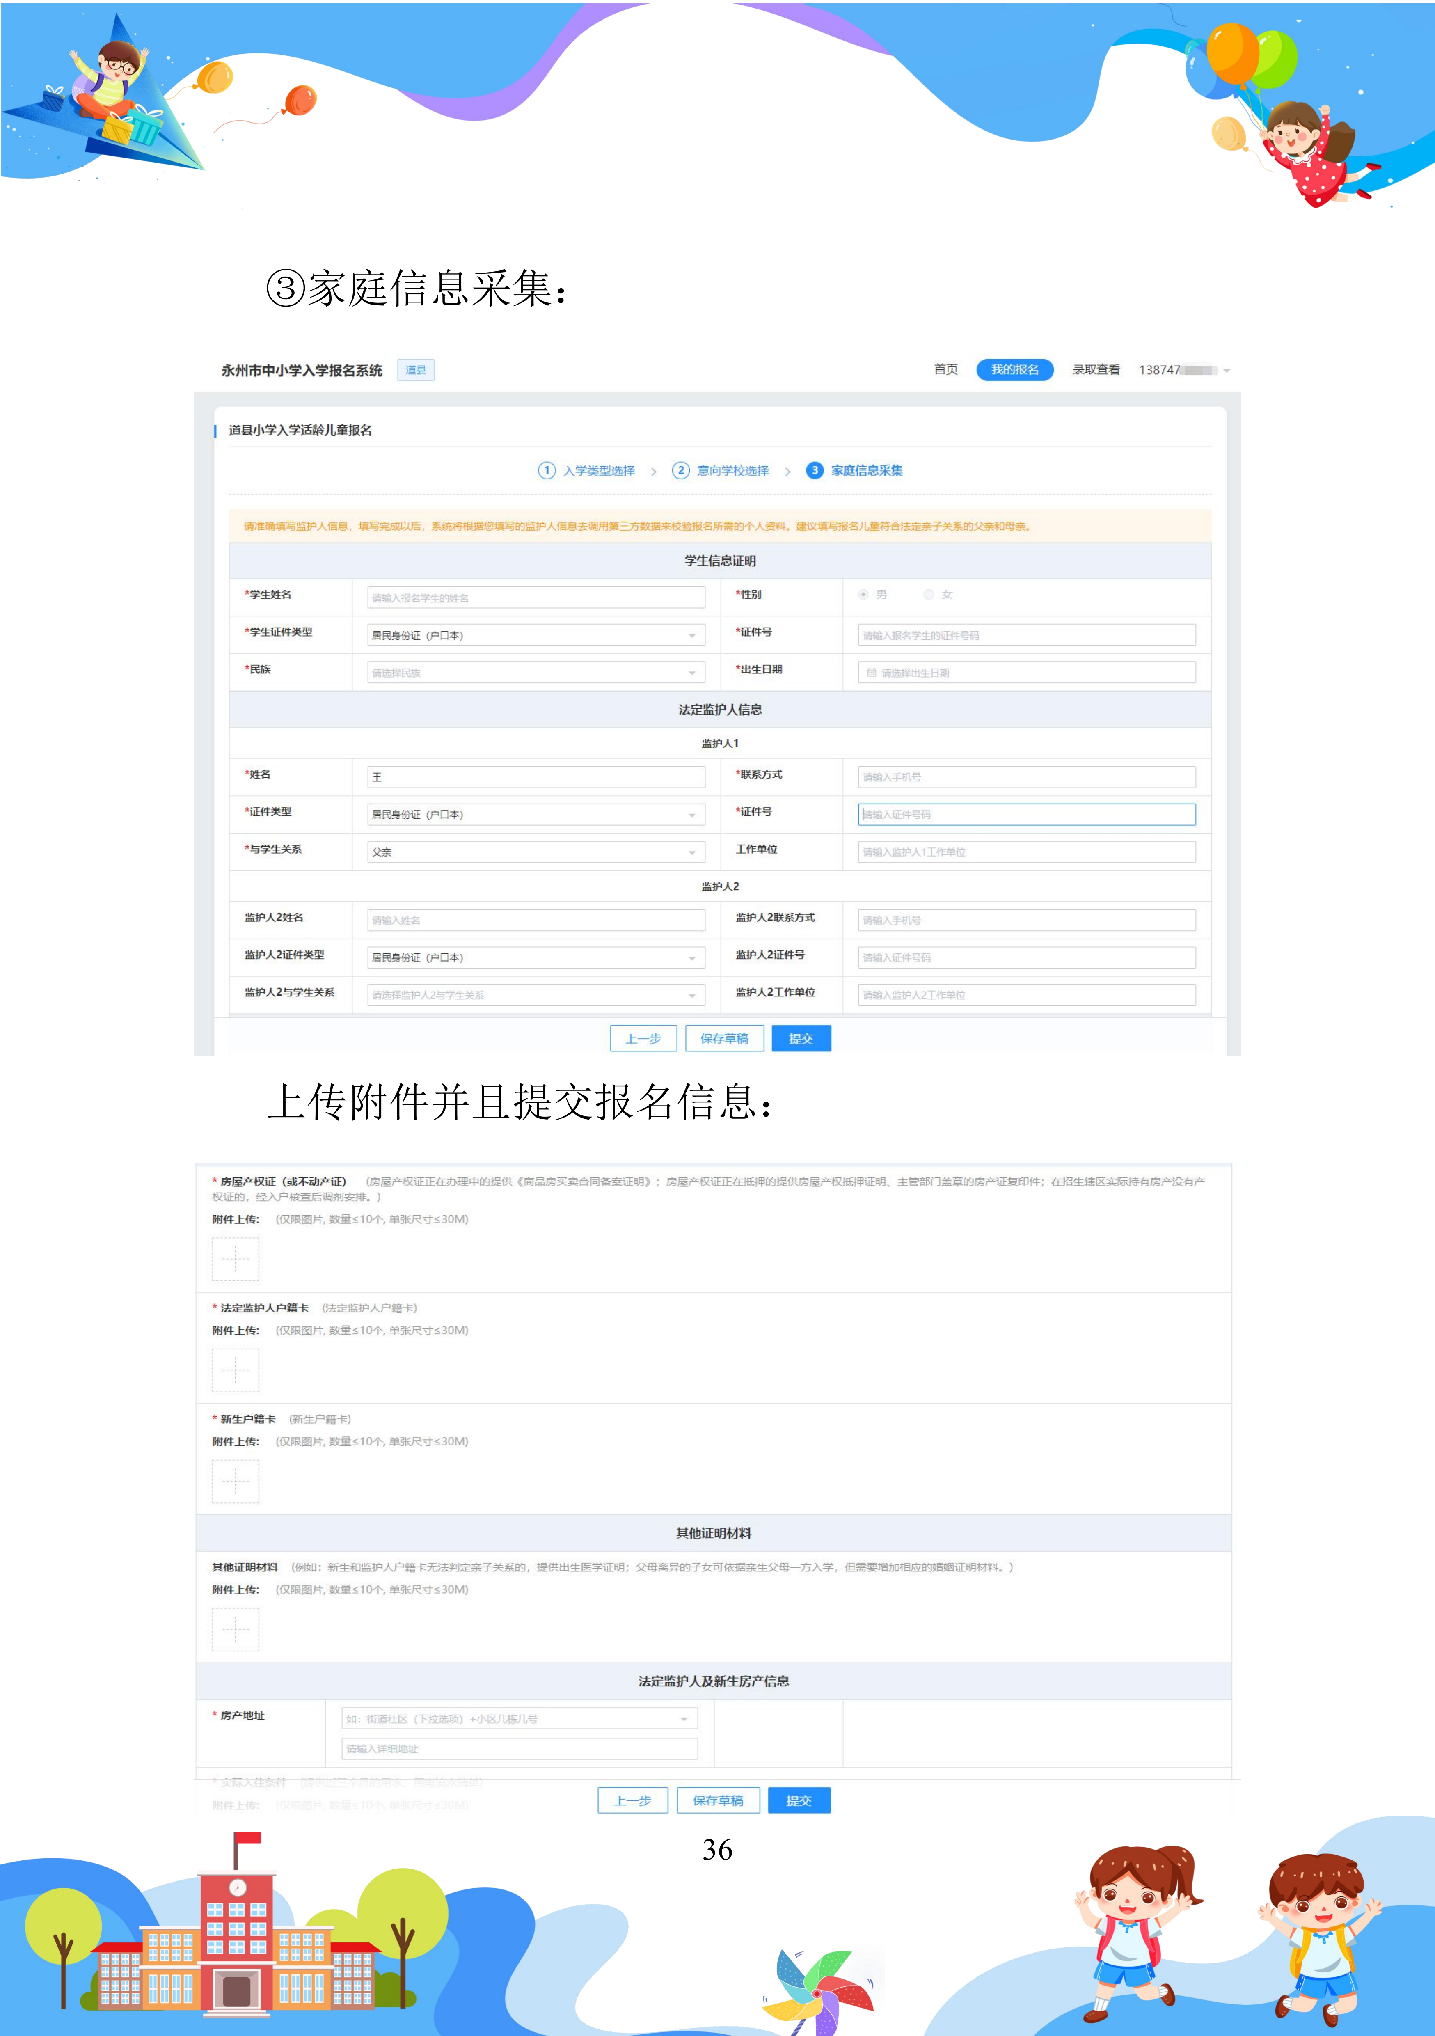Click the upload plus box for 其他证明材料
The image size is (1435, 2036).
[x=235, y=1629]
